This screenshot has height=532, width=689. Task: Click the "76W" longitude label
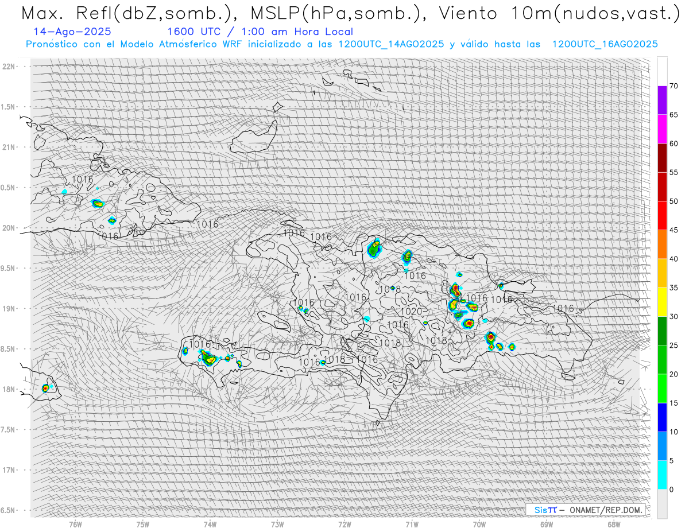tap(75, 524)
